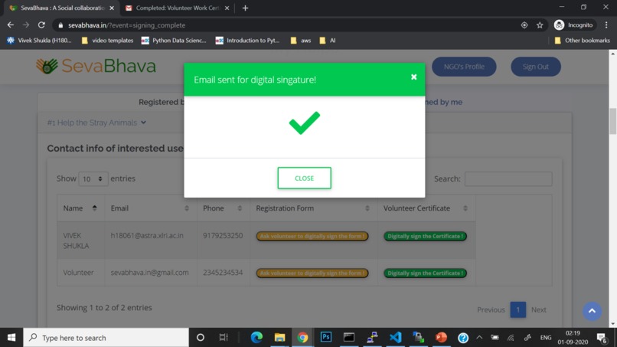Image resolution: width=617 pixels, height=347 pixels.
Task: Click the page vertical scrollbar thumb
Action: tap(612, 121)
